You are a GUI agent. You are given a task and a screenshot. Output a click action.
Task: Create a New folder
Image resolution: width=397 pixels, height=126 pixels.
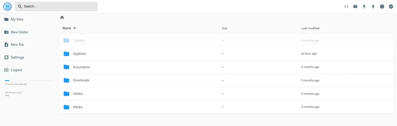point(19,32)
